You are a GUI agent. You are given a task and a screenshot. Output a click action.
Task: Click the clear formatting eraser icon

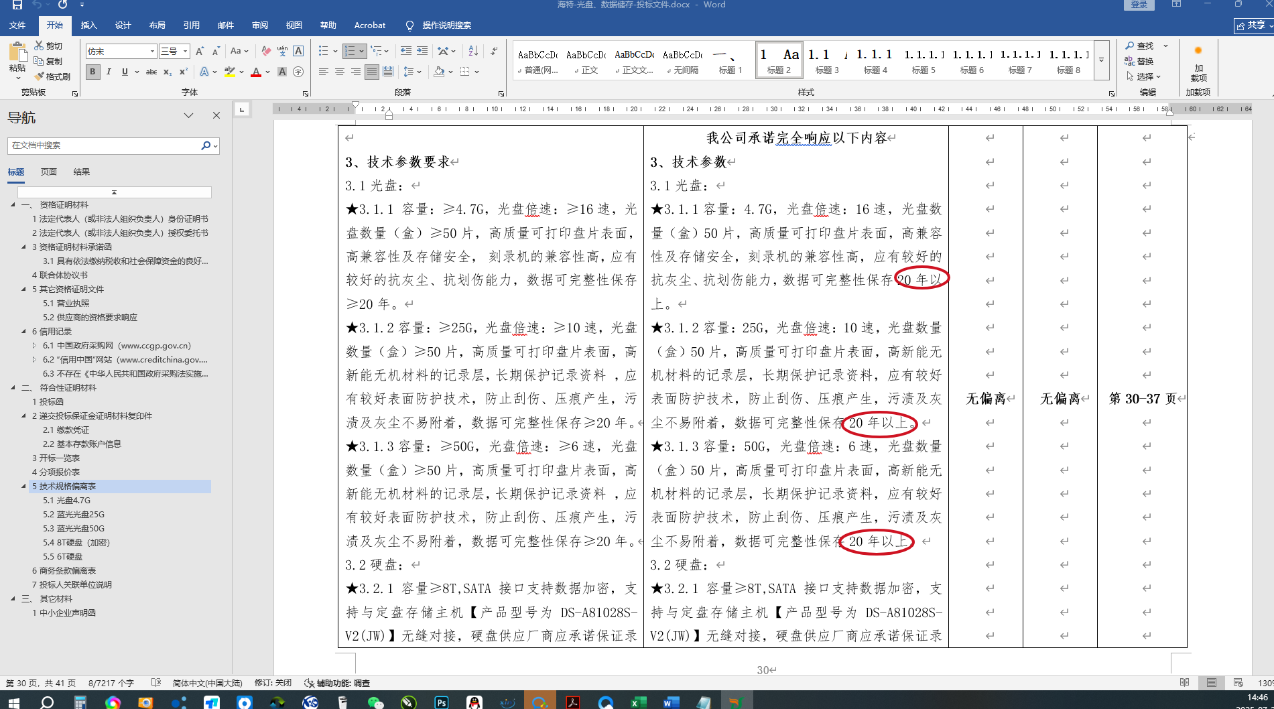(x=266, y=51)
